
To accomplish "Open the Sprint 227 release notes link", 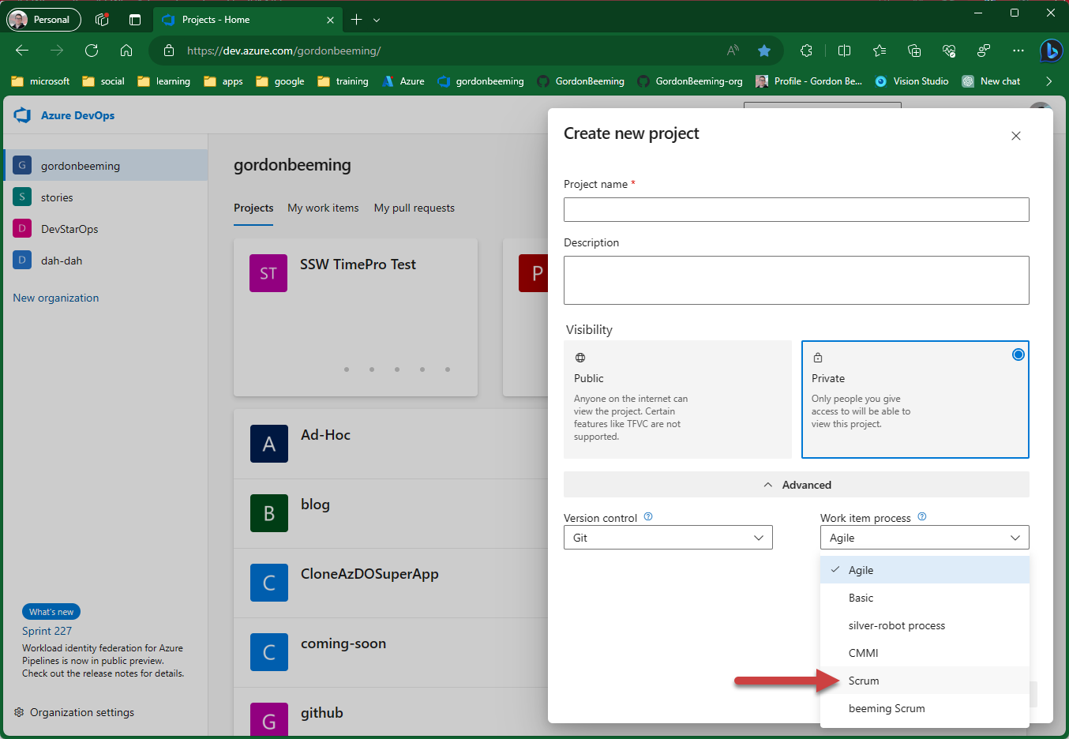I will 47,631.
